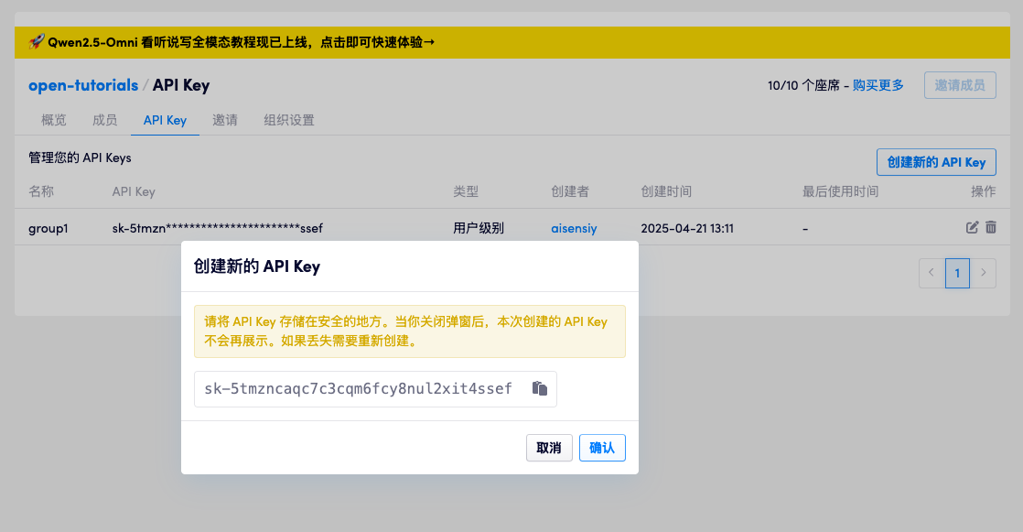The image size is (1023, 532).
Task: Switch to the 成员 tab
Action: click(x=104, y=119)
